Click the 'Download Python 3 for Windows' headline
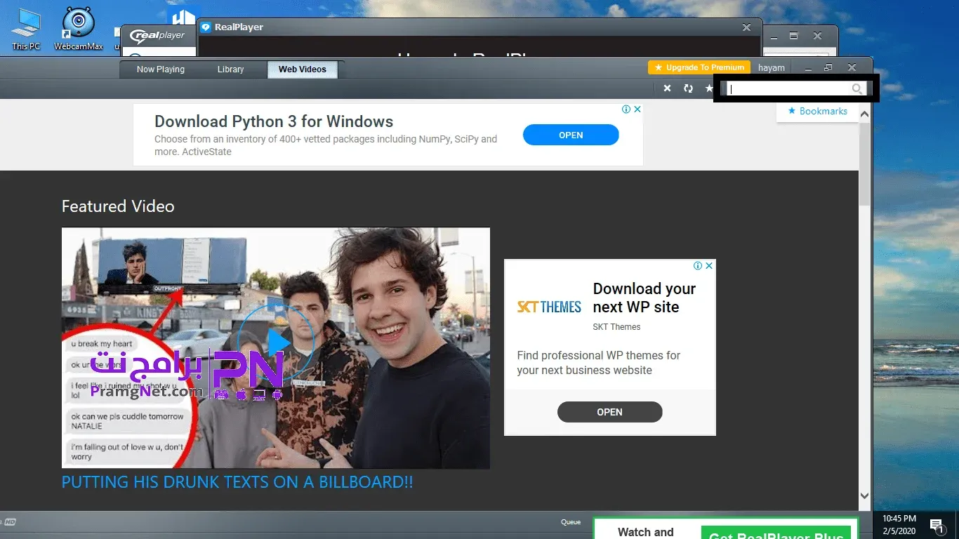 274,121
